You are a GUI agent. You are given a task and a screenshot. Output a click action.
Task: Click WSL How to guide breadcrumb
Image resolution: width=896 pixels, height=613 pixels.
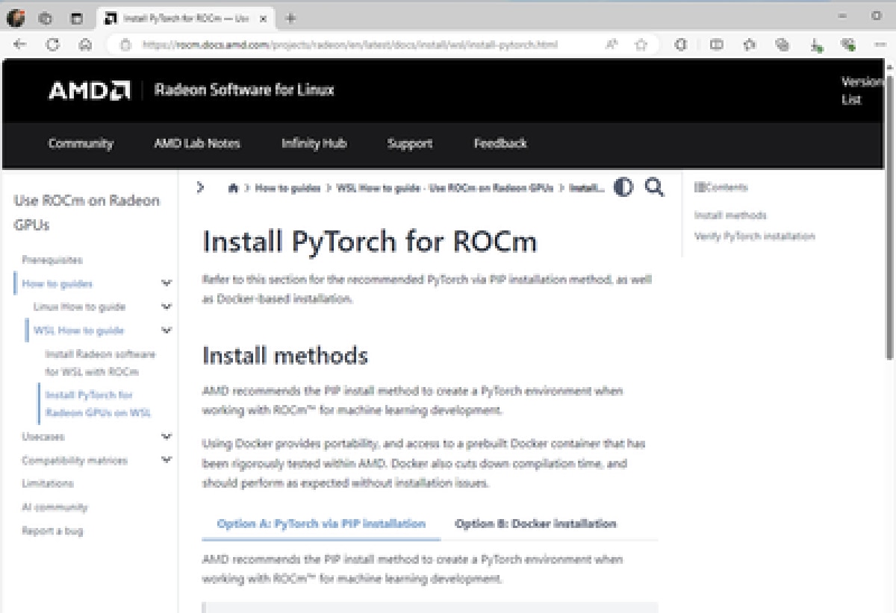tap(446, 188)
